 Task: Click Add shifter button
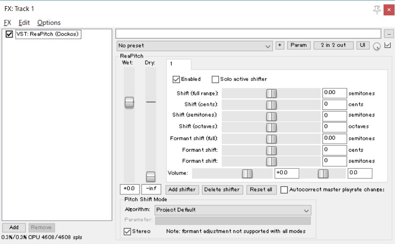[182, 189]
